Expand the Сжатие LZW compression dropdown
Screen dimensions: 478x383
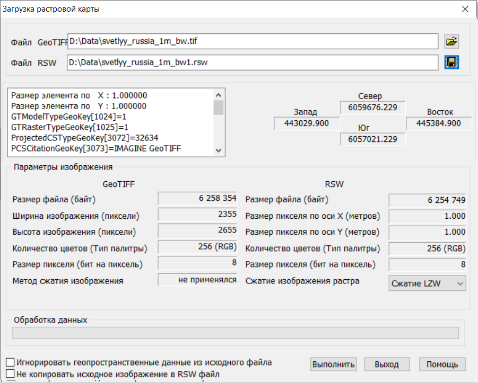coord(427,283)
